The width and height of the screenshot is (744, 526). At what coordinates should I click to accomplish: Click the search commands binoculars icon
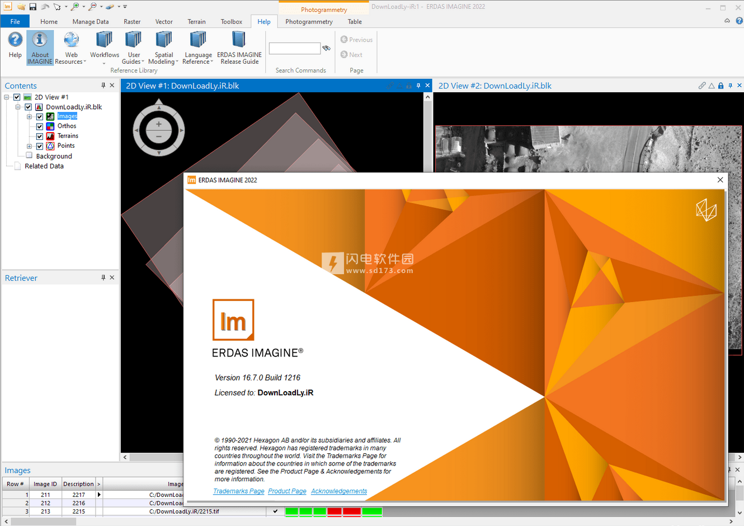(327, 49)
